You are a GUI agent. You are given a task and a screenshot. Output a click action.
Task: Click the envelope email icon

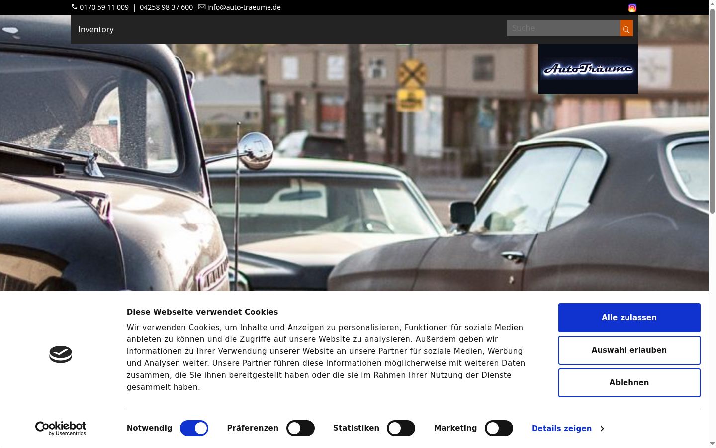pyautogui.click(x=202, y=7)
